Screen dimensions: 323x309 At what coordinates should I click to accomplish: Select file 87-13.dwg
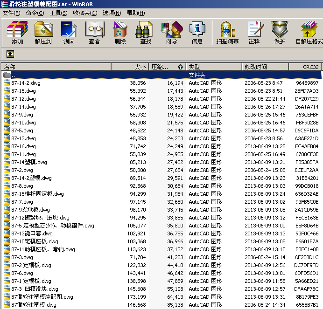click(23, 138)
